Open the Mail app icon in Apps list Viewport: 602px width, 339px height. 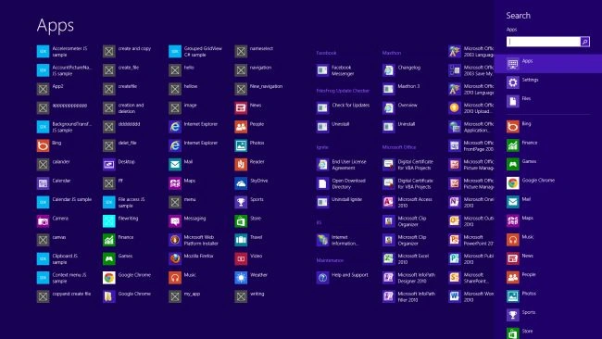(175, 165)
